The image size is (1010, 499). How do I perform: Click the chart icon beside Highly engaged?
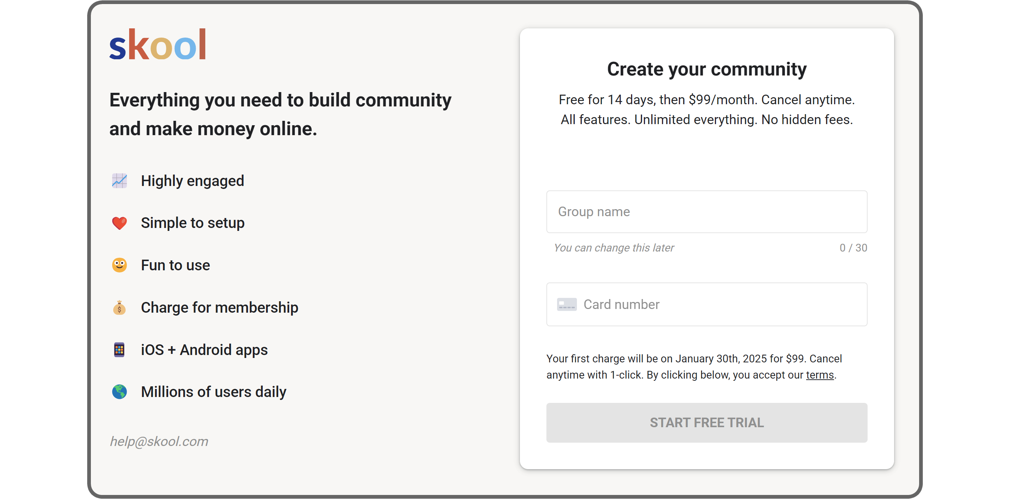pos(119,181)
